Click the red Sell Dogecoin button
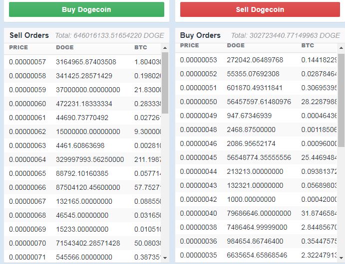This screenshot has width=345, height=264. (x=260, y=9)
